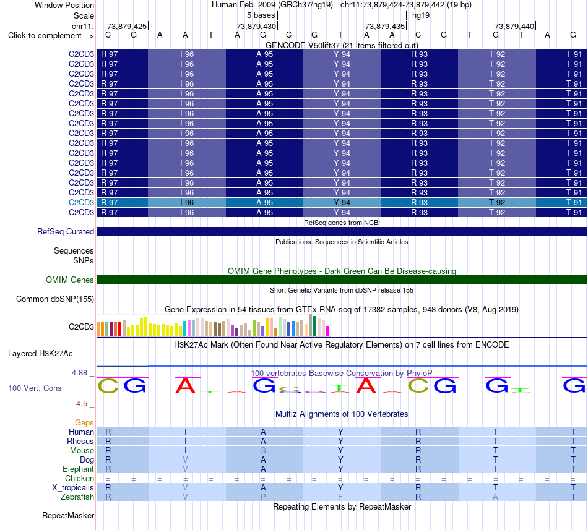Click the Sequences label under Publications
Viewport: 588px width, 530px height.
coord(74,250)
